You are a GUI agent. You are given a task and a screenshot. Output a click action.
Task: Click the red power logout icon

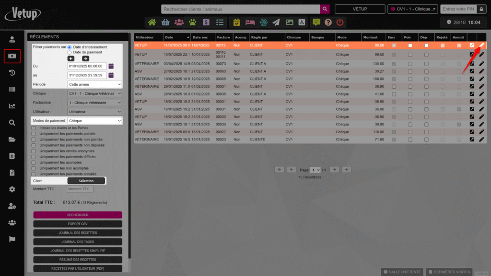coord(340,22)
